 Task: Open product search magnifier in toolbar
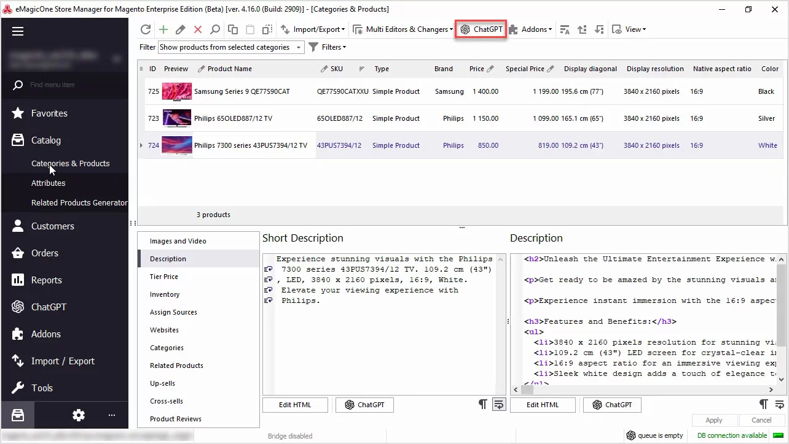pyautogui.click(x=215, y=29)
